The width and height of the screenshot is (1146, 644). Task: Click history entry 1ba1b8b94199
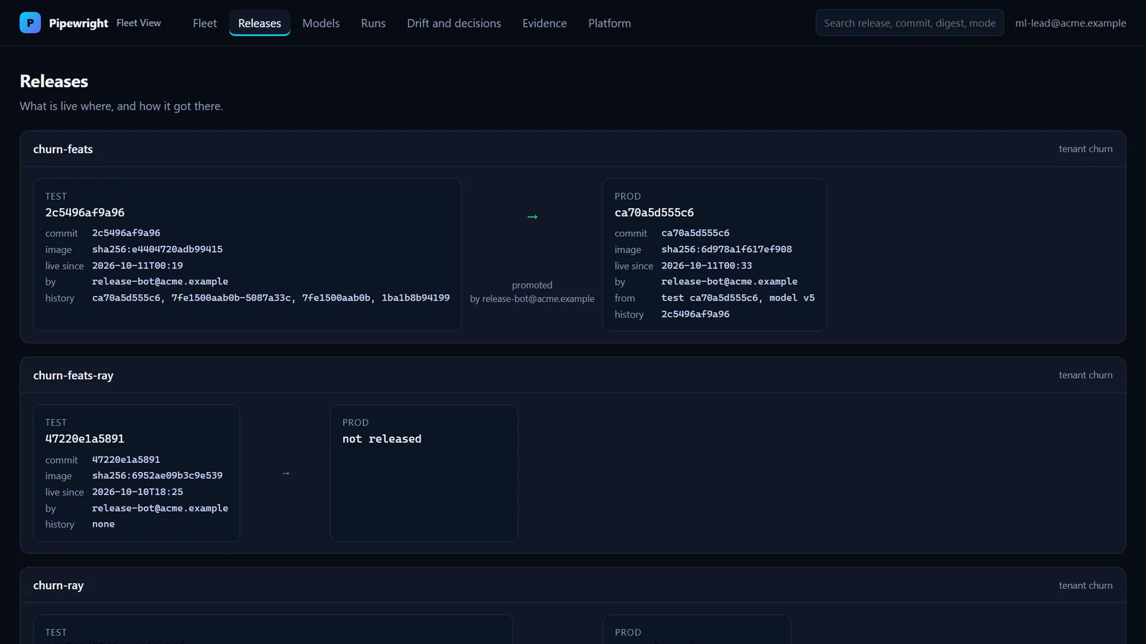tap(415, 298)
